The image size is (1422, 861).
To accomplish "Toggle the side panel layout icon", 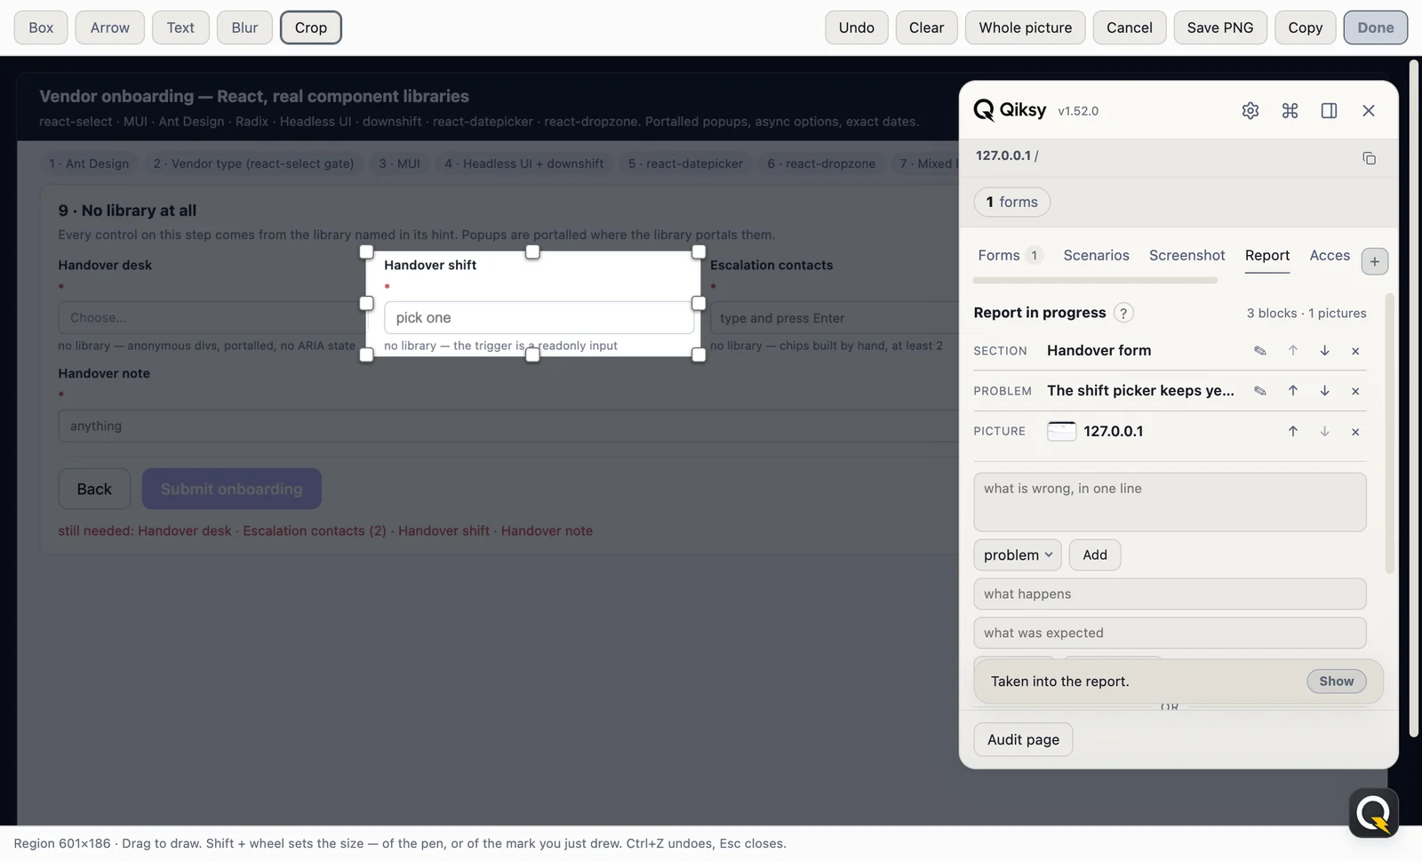I will click(1329, 110).
